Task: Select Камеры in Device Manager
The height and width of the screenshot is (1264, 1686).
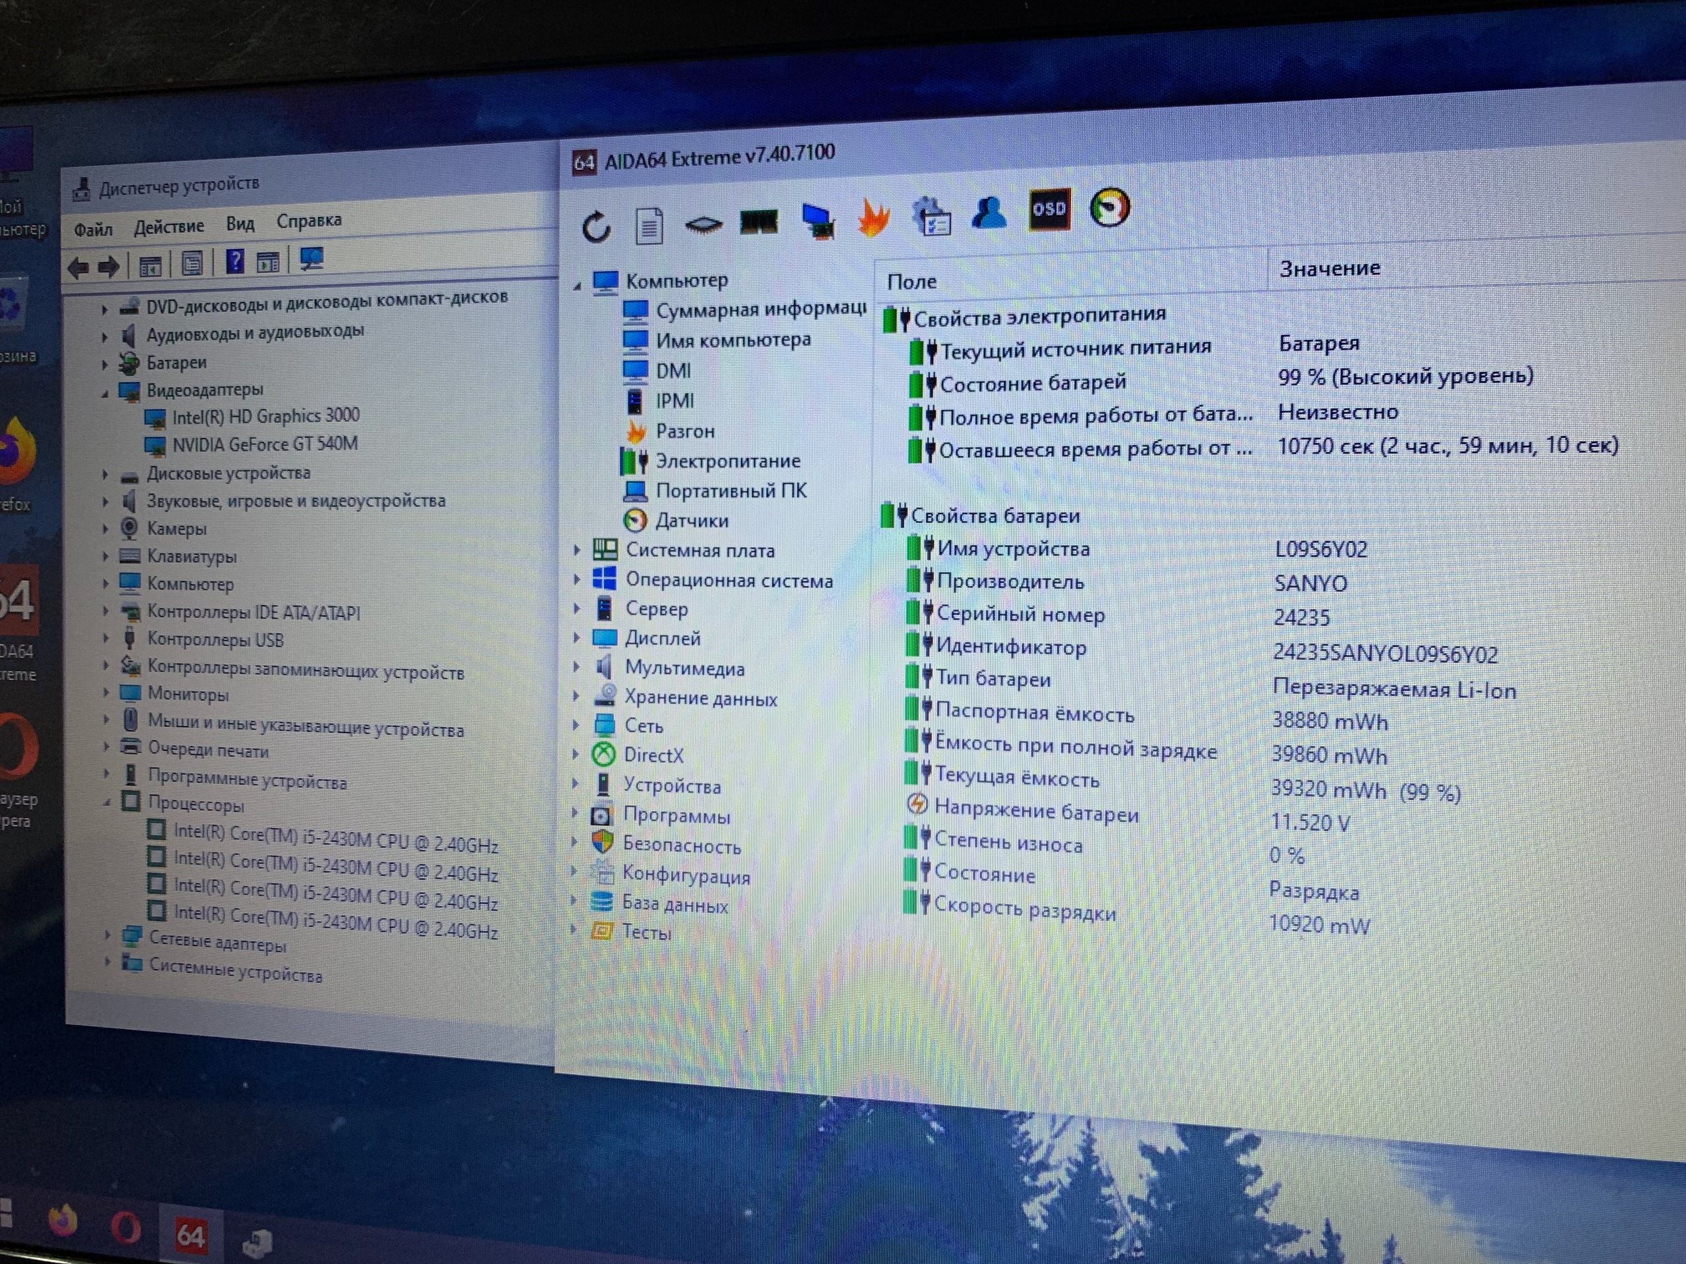Action: [x=176, y=529]
